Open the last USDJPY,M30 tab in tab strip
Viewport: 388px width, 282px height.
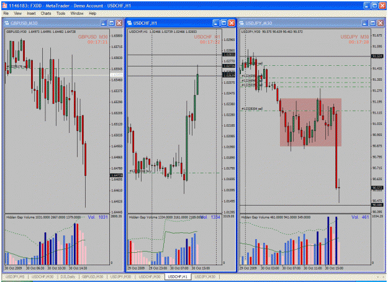point(205,276)
